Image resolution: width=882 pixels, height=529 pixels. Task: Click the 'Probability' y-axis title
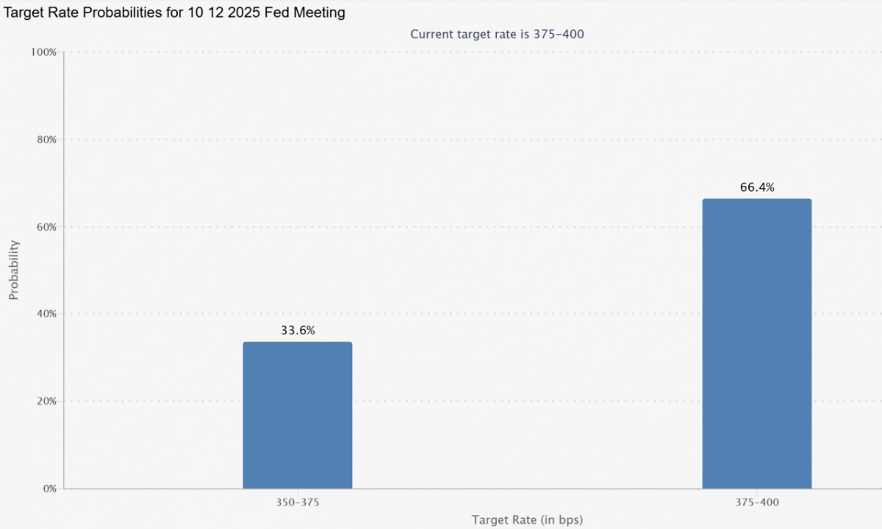tap(13, 270)
